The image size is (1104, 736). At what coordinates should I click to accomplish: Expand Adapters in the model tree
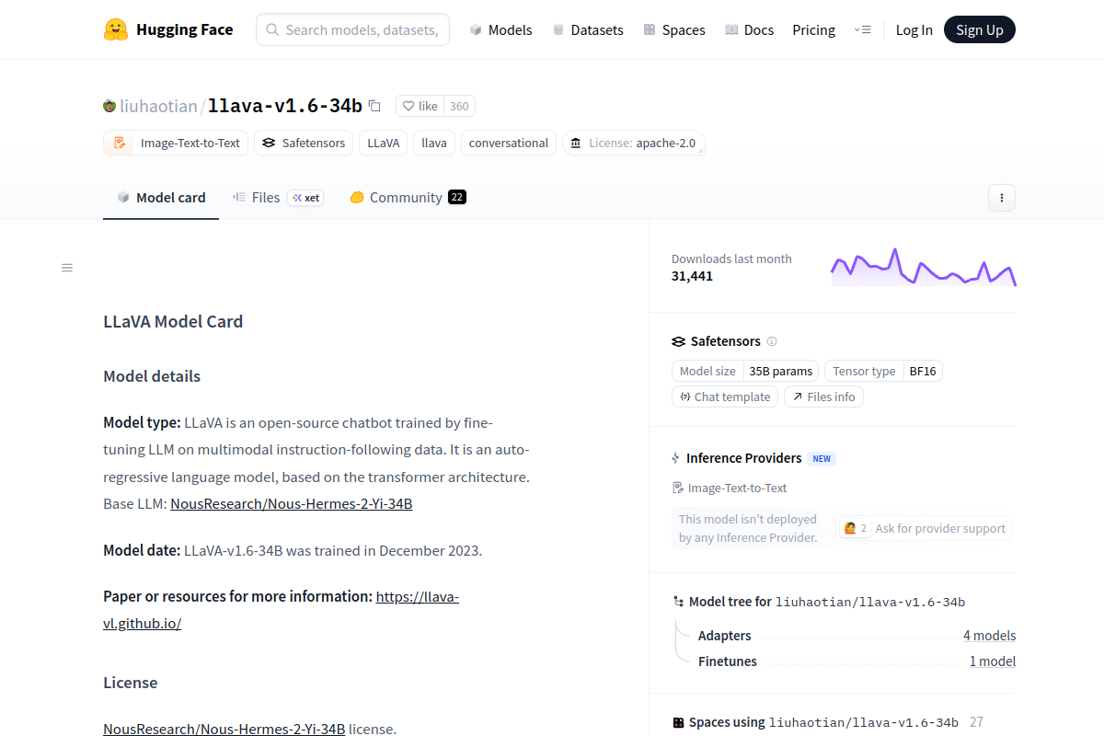[724, 636]
